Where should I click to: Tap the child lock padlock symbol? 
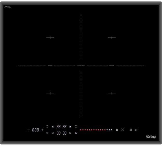tap(130, 130)
